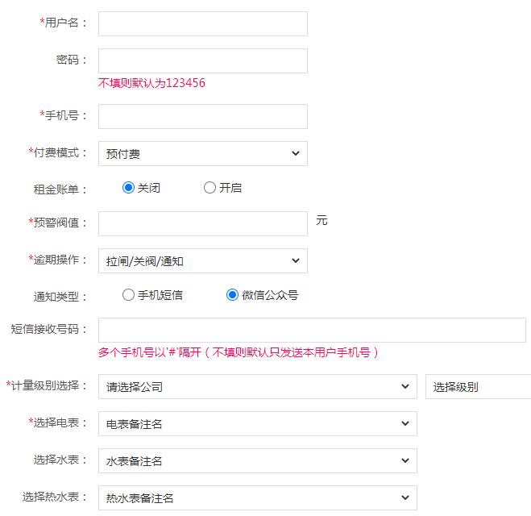Select the 开启 radio button
This screenshot has height=516, width=531.
pos(210,188)
